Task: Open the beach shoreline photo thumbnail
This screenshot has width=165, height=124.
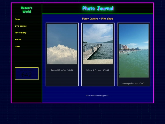Action: [134, 51]
